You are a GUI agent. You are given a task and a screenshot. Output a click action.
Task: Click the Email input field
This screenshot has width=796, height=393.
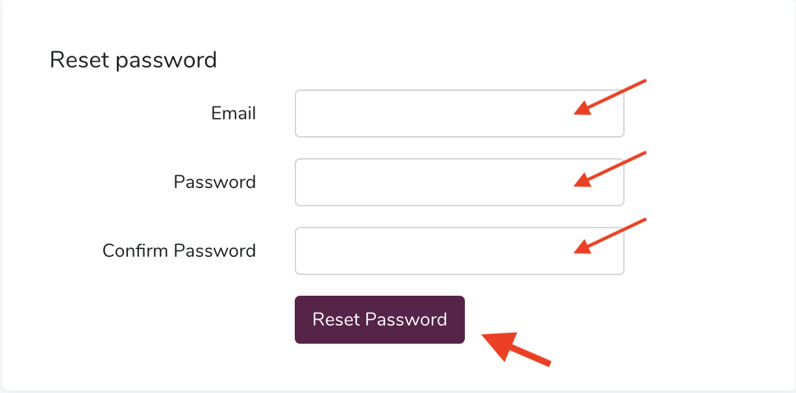coord(459,113)
